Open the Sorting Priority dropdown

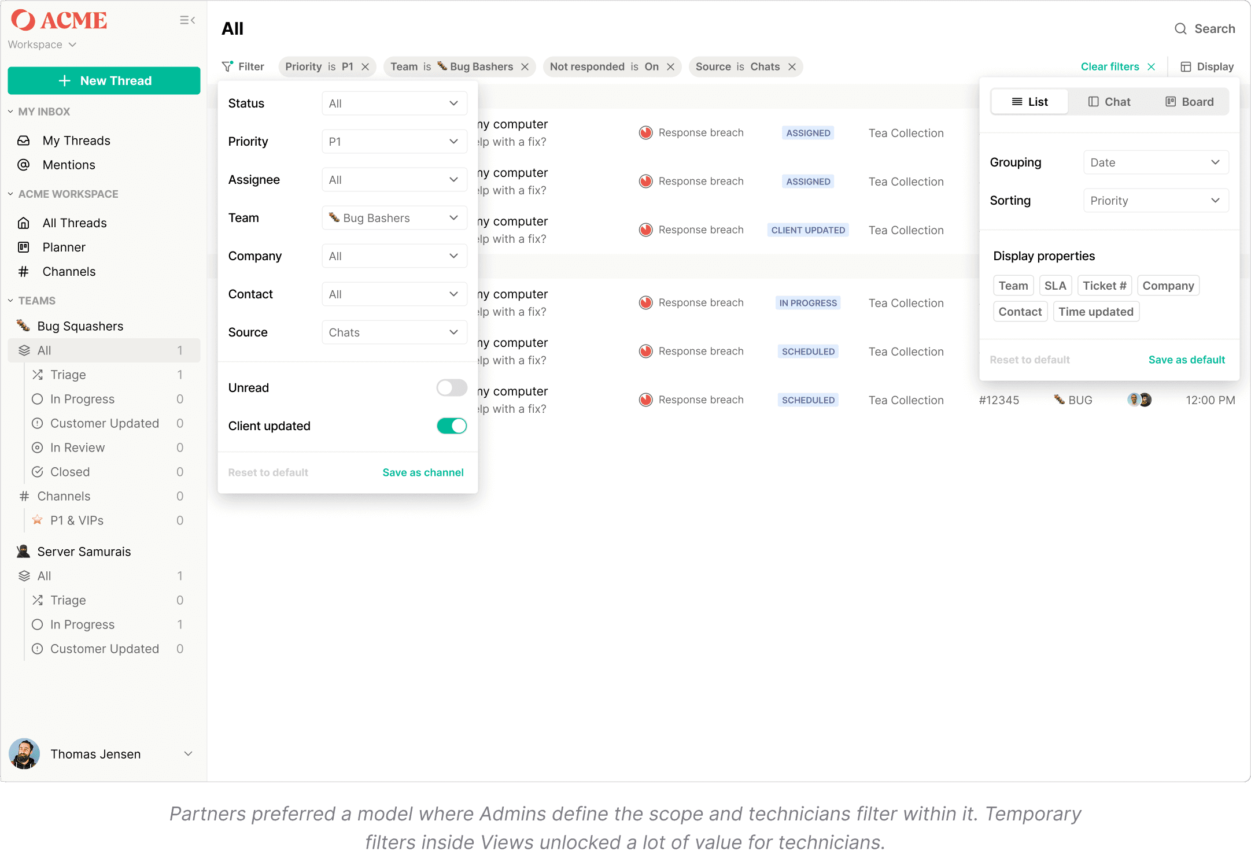coord(1155,201)
